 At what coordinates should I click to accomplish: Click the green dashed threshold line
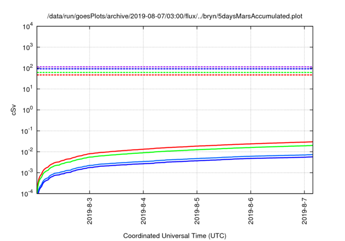(x=175, y=73)
